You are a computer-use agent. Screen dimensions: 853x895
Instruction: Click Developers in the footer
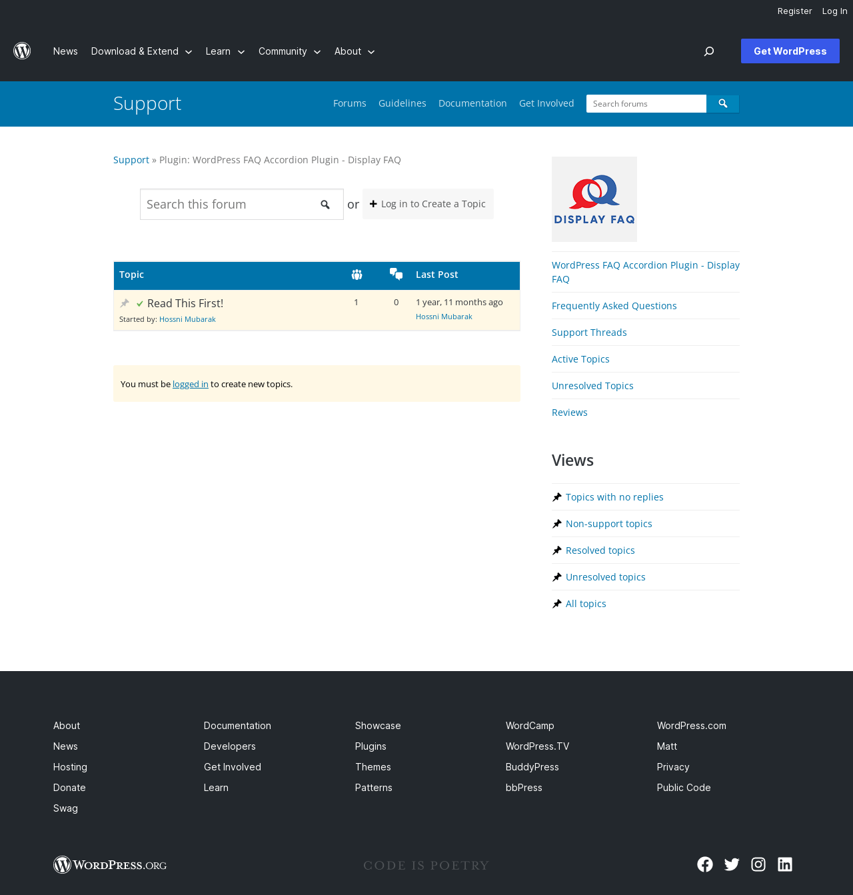point(230,746)
